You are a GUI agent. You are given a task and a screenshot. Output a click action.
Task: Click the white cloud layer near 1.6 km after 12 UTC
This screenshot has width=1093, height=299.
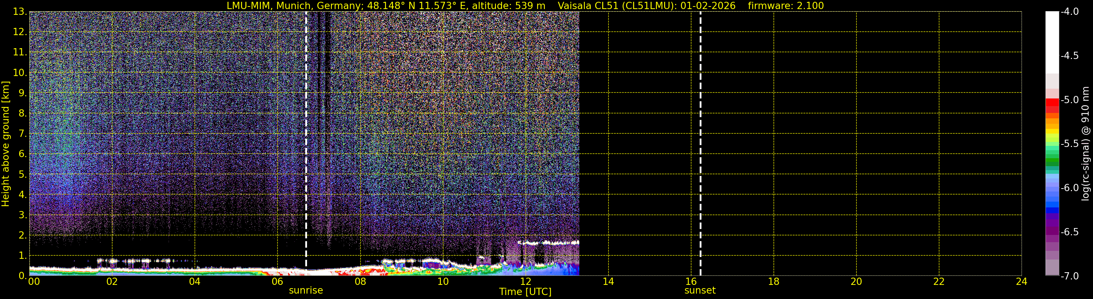point(548,243)
